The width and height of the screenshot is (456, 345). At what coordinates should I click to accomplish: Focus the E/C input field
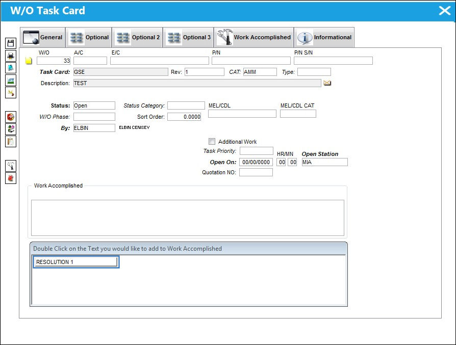tap(160, 61)
